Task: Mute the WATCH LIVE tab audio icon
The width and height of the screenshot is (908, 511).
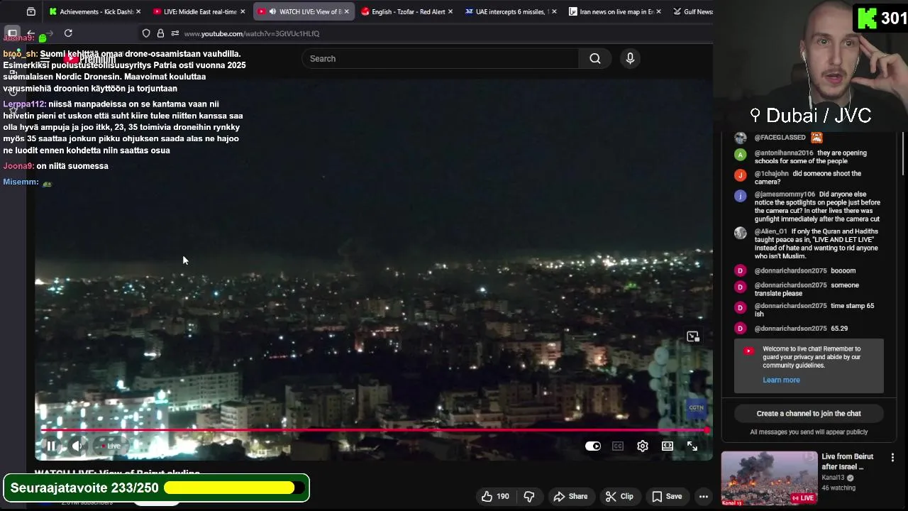Action: (x=272, y=11)
